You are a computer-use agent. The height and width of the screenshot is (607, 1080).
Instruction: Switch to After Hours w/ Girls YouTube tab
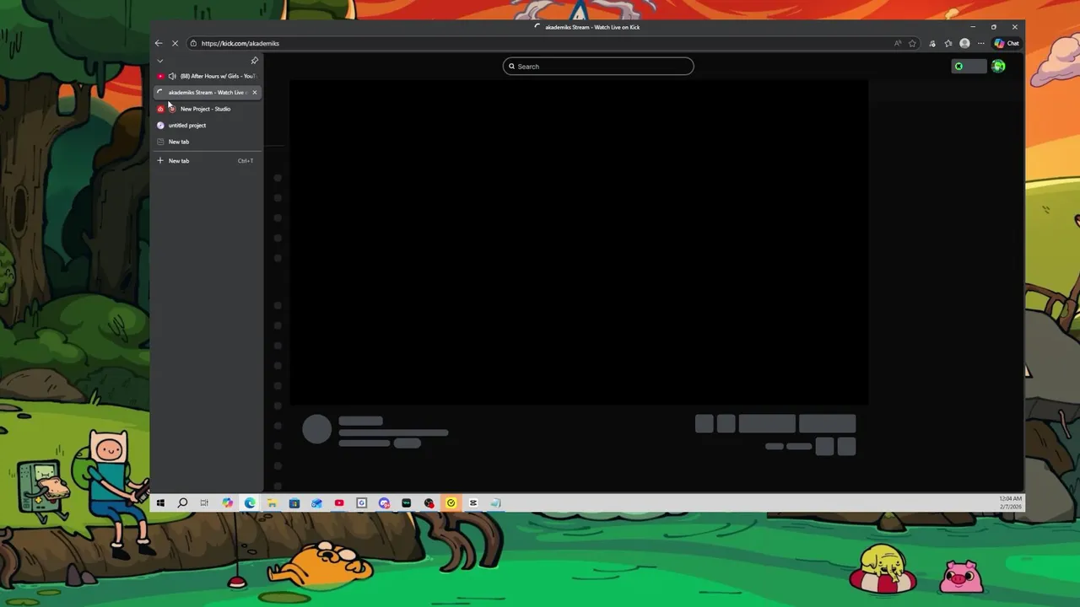click(208, 76)
